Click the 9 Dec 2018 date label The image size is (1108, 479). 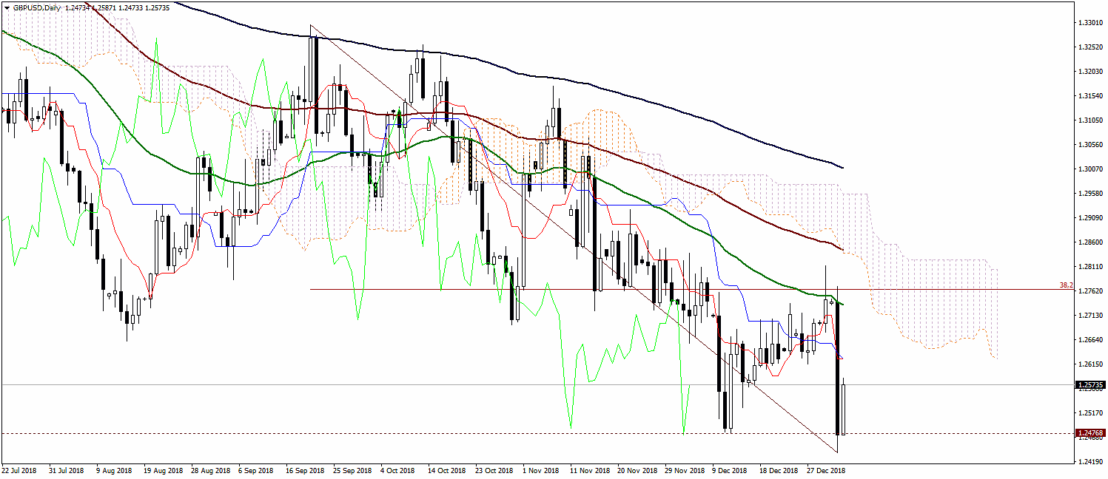[731, 470]
